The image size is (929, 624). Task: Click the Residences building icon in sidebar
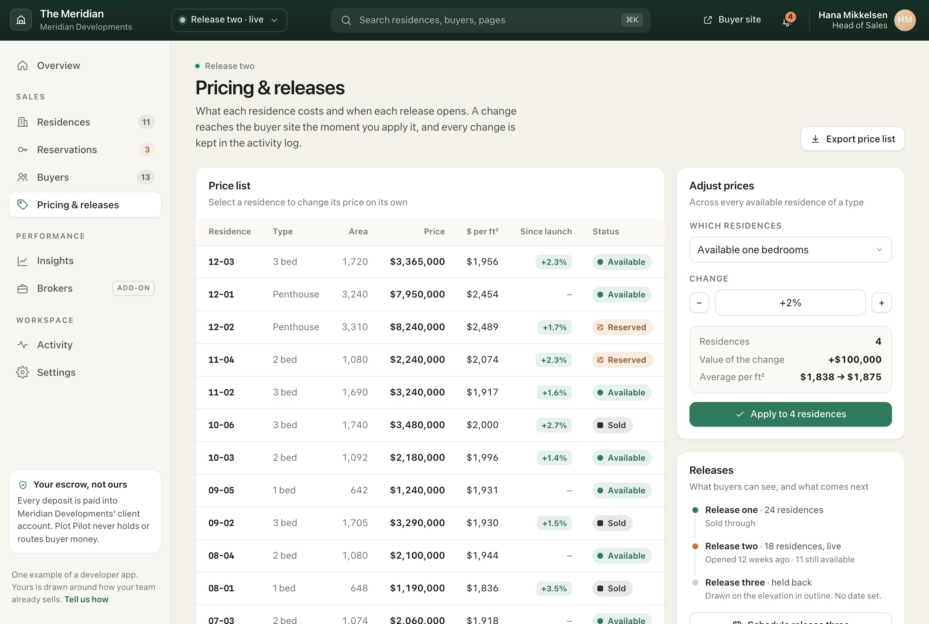pos(23,122)
